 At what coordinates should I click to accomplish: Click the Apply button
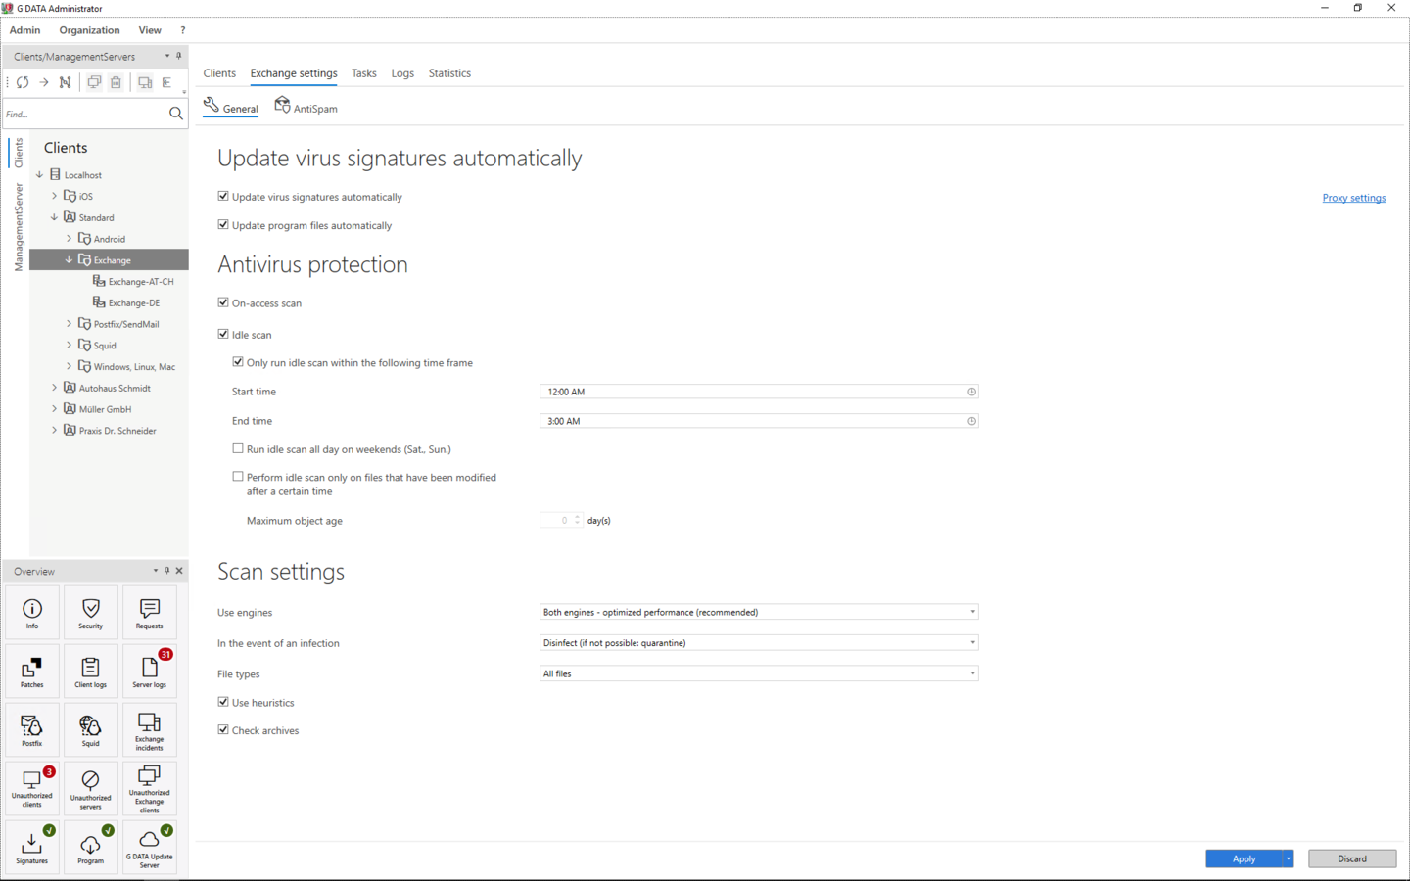[1244, 858]
